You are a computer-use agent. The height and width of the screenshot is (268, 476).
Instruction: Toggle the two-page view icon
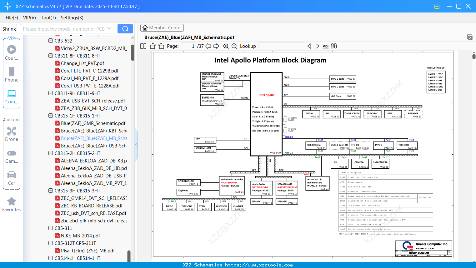click(143, 46)
